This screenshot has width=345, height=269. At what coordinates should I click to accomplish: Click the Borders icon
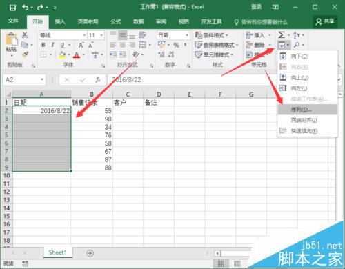pyautogui.click(x=43, y=54)
